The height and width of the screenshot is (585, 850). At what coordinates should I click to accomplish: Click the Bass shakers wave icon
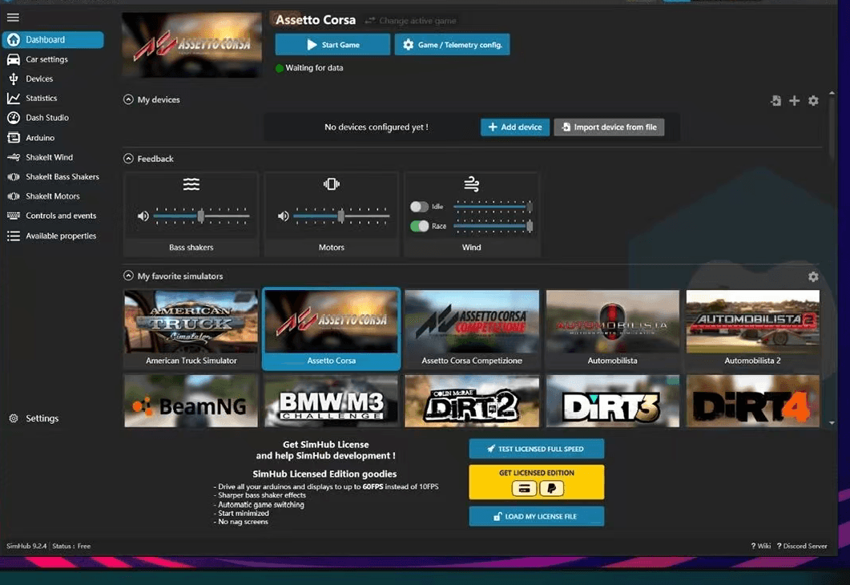[x=191, y=184]
